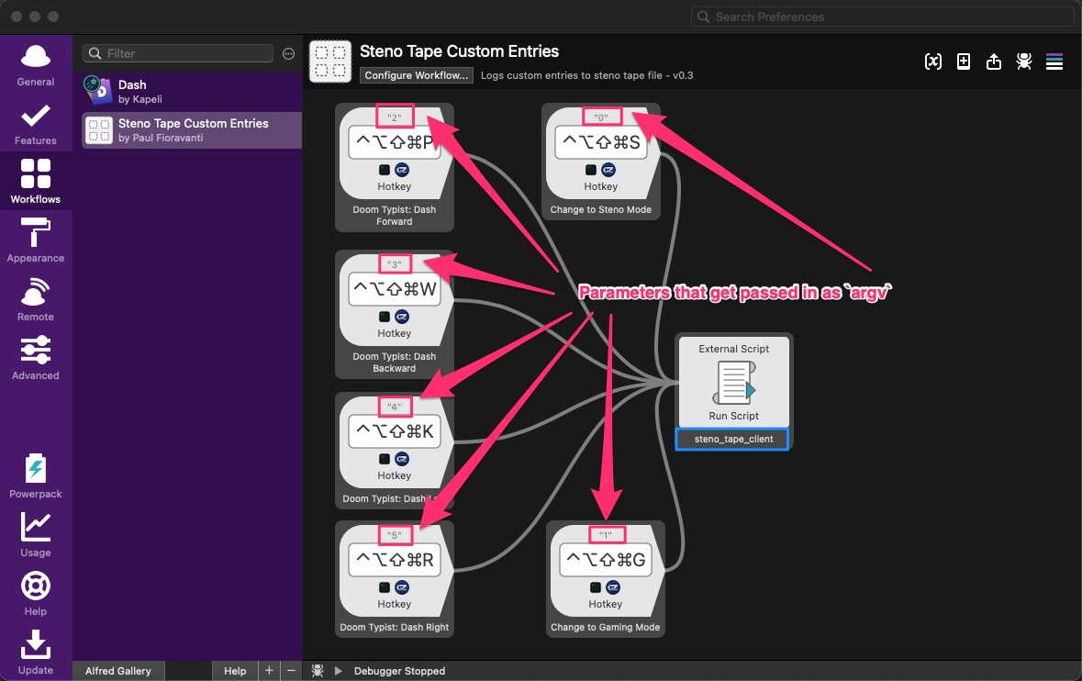Select the Doom Typist: Dash Forward hotkey

pyautogui.click(x=394, y=167)
